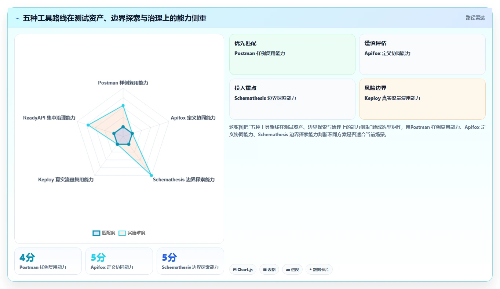Open the 投入重点 Schemathesis card
Image resolution: width=500 pixels, height=289 pixels.
click(x=292, y=99)
